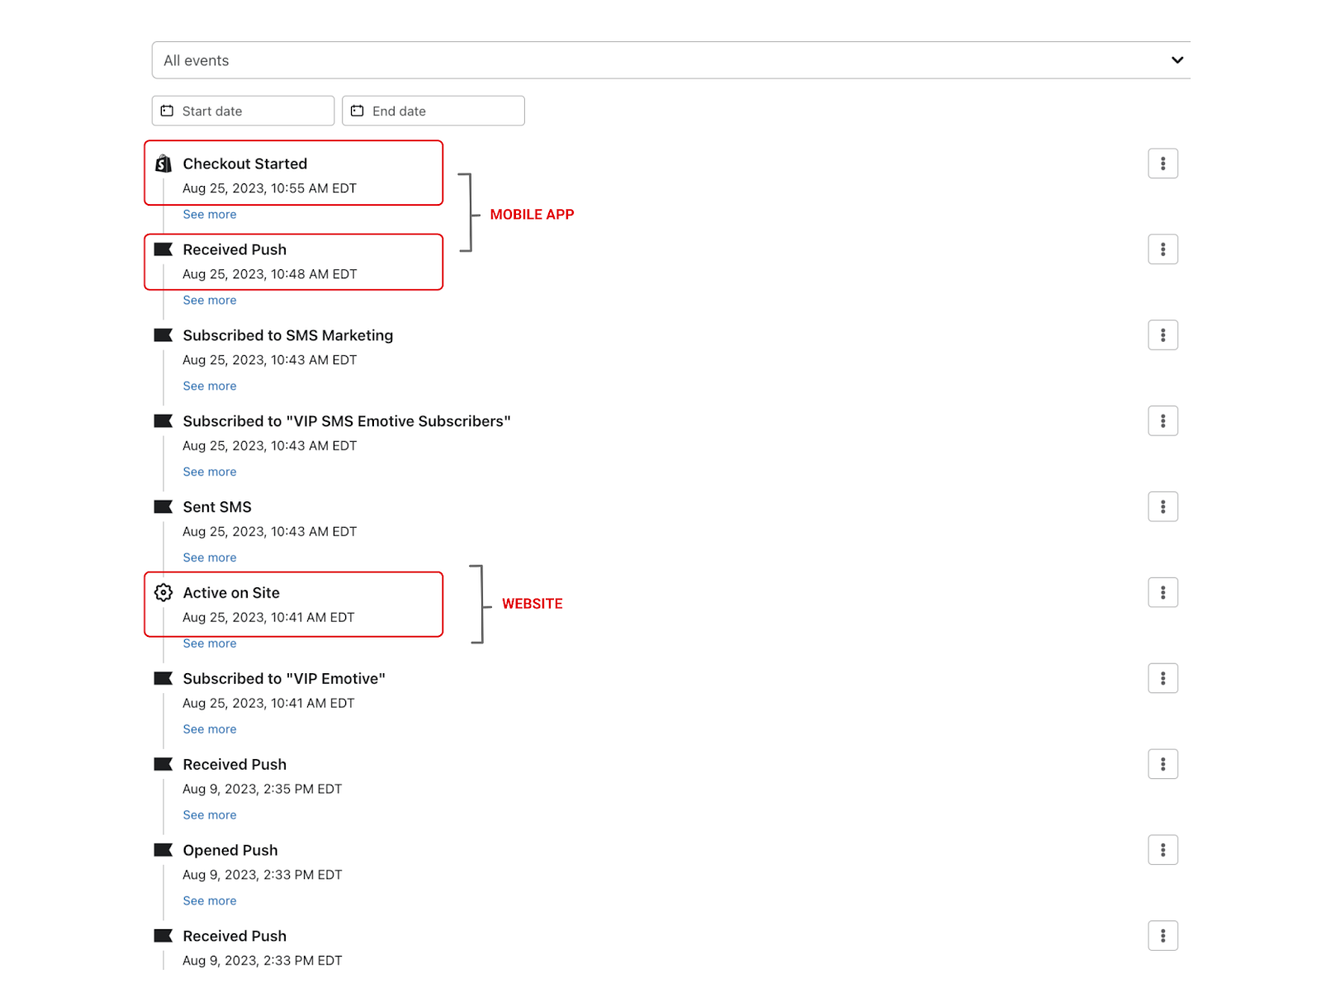Screen dimensions: 1321x997
Task: Click the gear icon beside Active on Site
Action: pos(163,592)
